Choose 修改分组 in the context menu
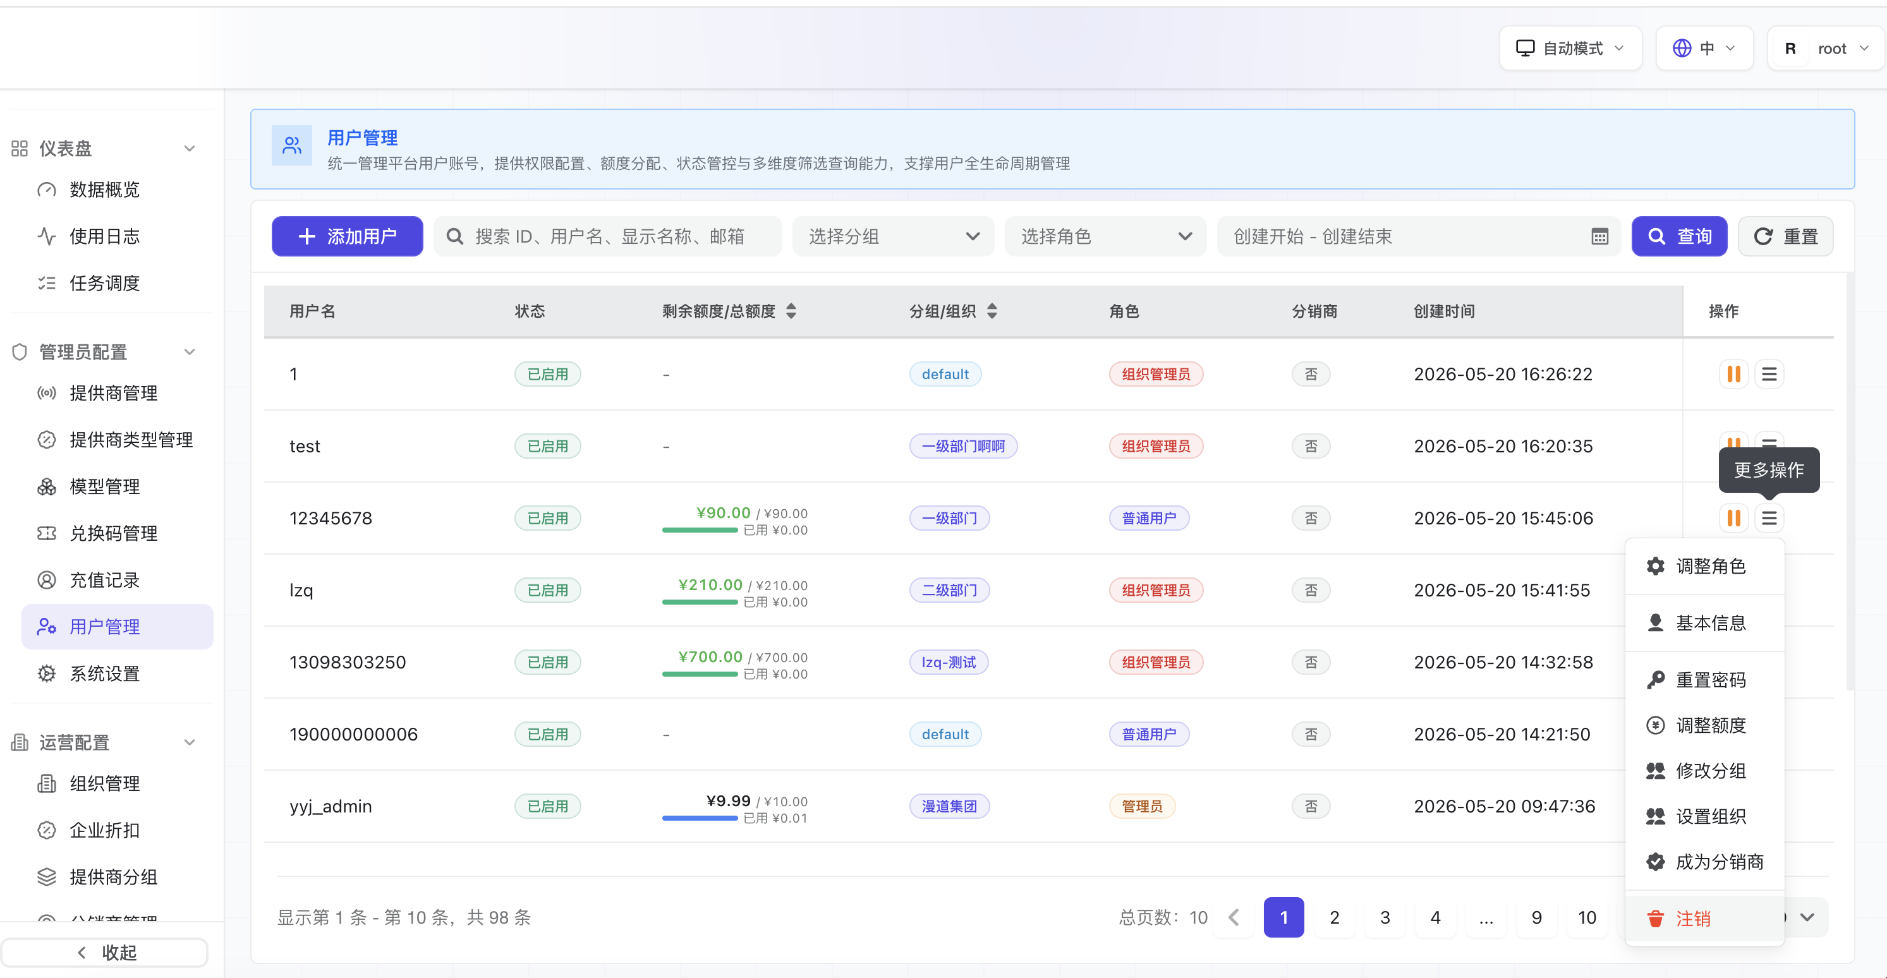Screen dimensions: 1887x978 (1704, 771)
